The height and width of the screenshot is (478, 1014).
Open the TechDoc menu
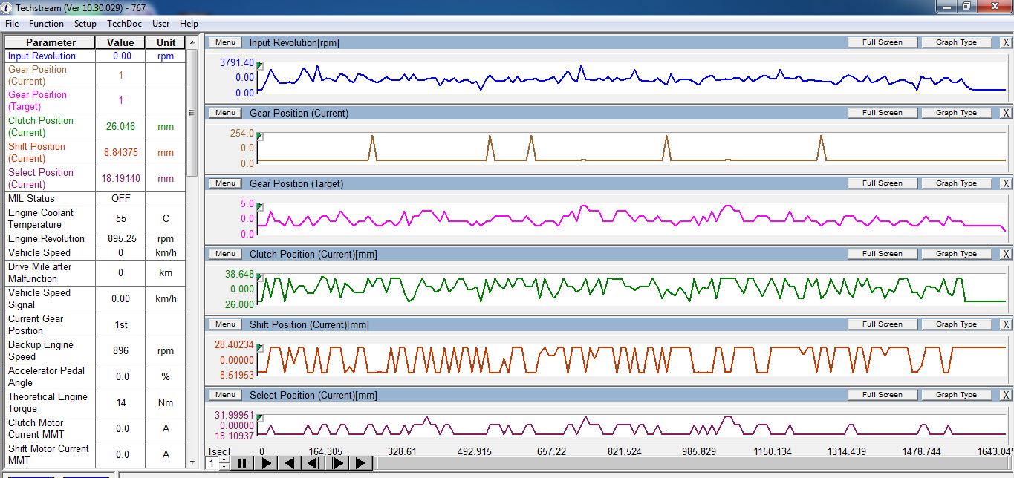124,24
